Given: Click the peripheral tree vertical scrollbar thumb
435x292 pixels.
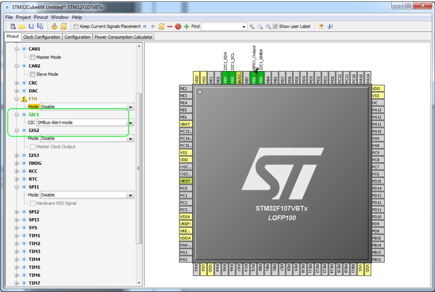Looking at the screenshot, I should pos(139,168).
